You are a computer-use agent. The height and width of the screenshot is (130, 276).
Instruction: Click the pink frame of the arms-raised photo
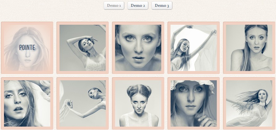58,48
